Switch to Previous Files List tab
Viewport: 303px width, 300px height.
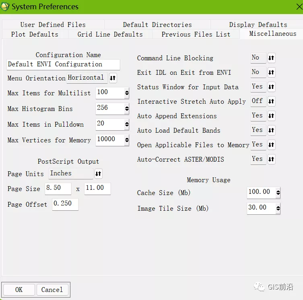pos(196,35)
